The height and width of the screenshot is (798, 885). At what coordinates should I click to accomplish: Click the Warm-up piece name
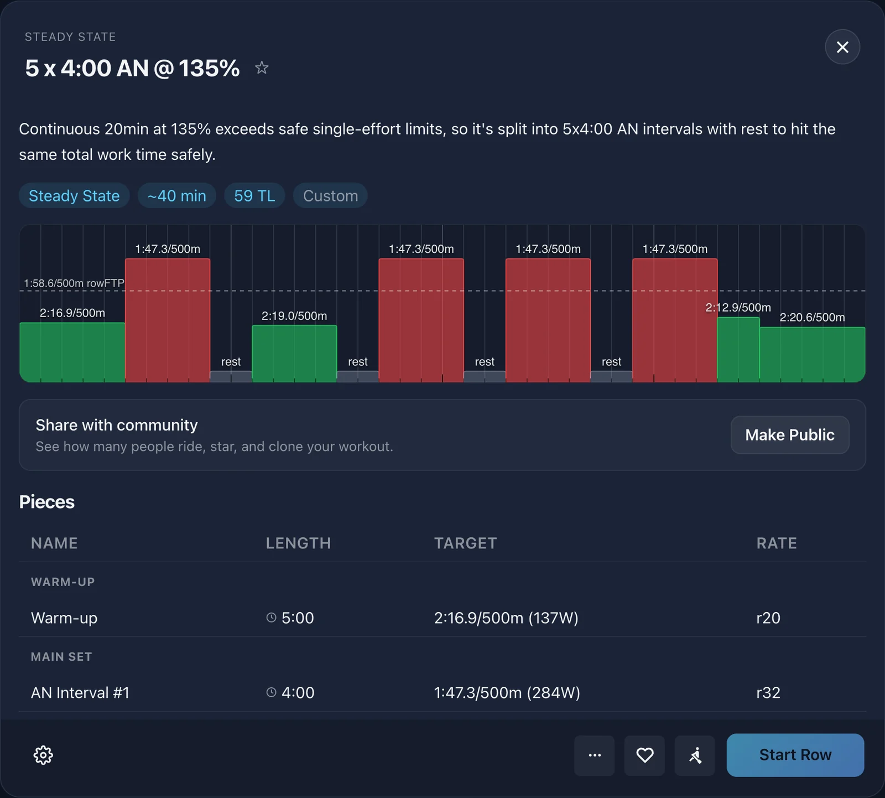tap(64, 618)
